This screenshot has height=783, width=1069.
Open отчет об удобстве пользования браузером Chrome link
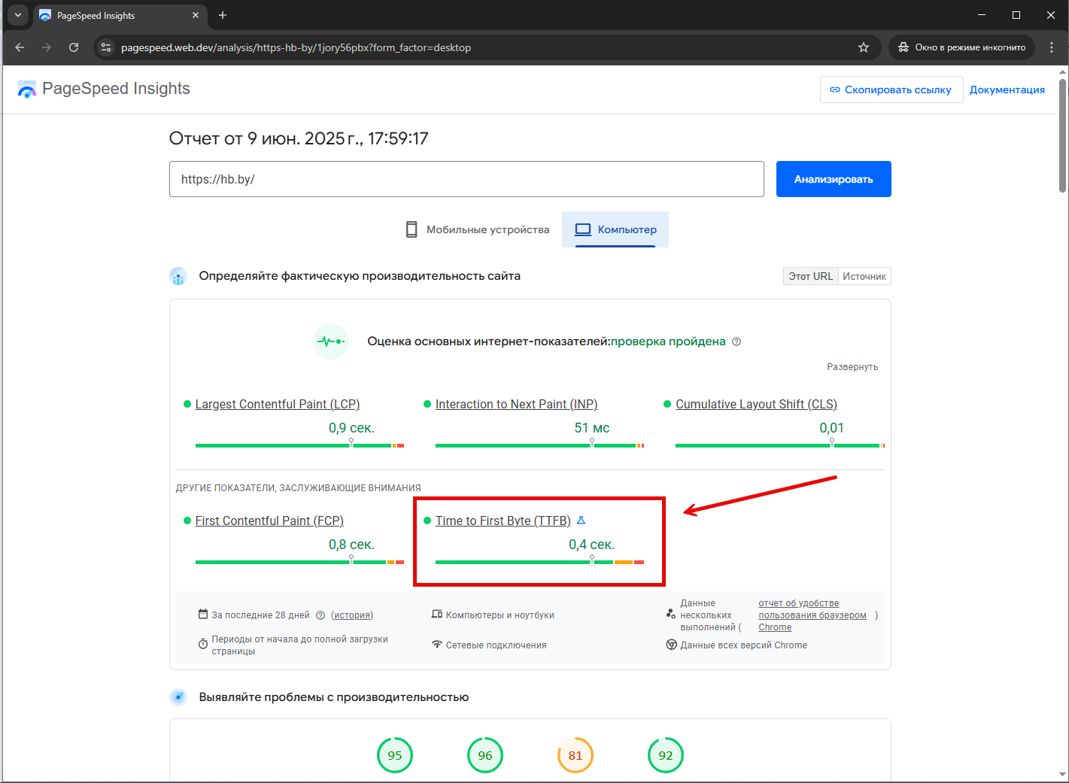(x=812, y=615)
